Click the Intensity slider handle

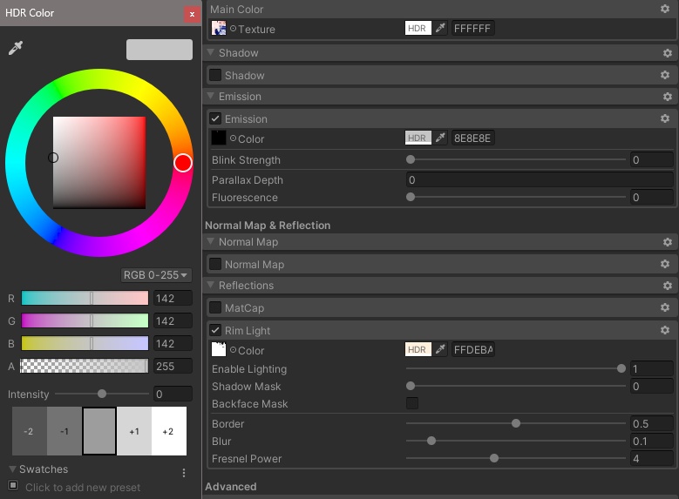click(102, 394)
